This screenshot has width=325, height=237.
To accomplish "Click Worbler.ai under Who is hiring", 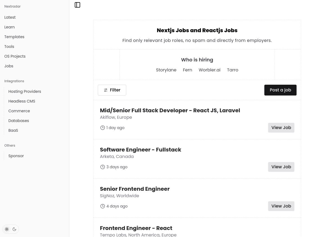I will (210, 70).
